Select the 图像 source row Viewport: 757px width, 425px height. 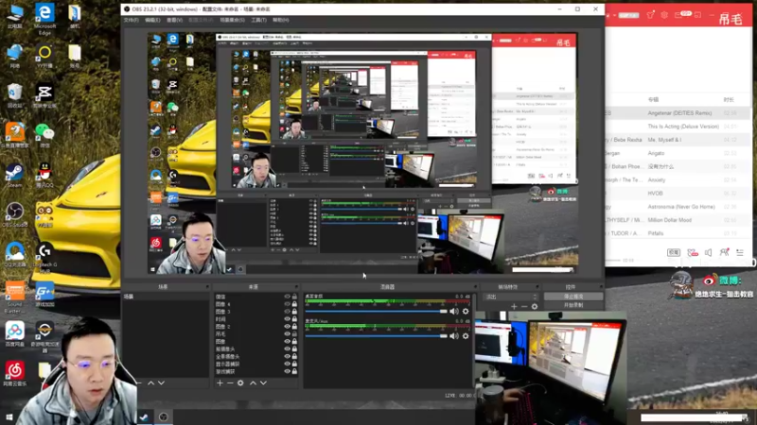coord(255,342)
